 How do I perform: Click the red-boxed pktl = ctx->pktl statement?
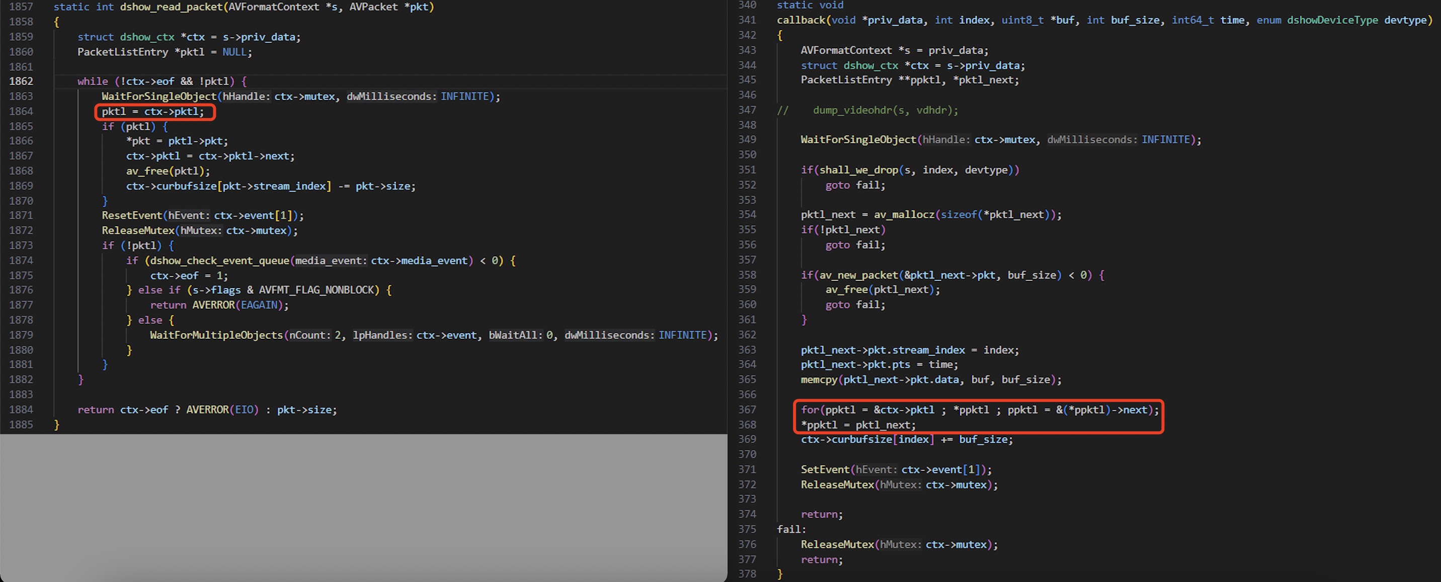[153, 112]
